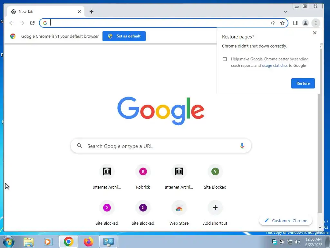
Task: Bookmark this tab with the star icon
Action: pyautogui.click(x=282, y=23)
